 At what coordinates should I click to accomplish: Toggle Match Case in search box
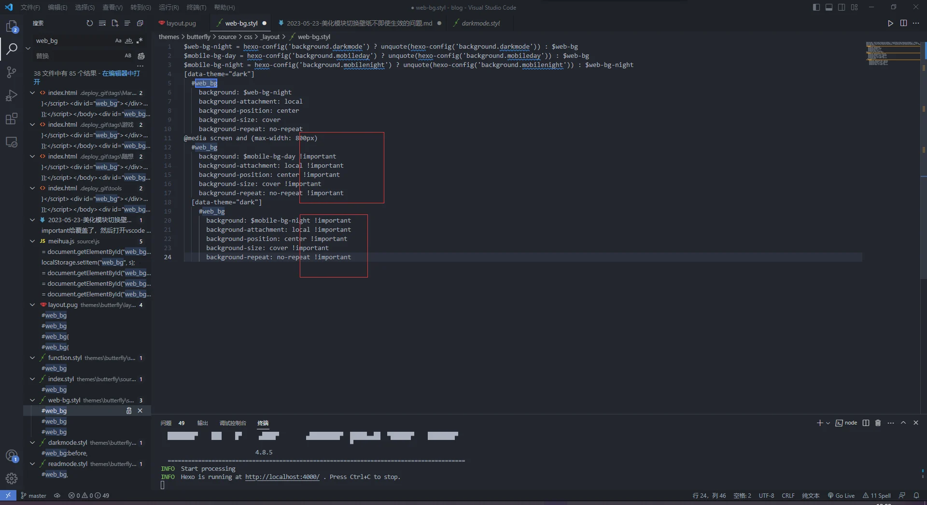(x=118, y=41)
